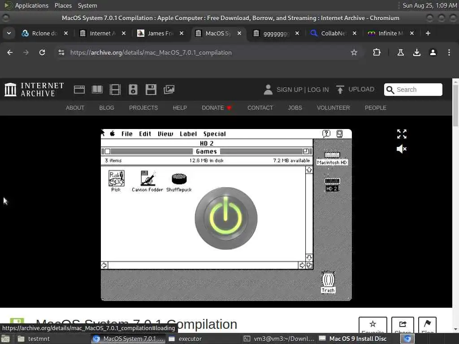Click the Games window scroll up arrow
The image size is (459, 344).
(309, 170)
